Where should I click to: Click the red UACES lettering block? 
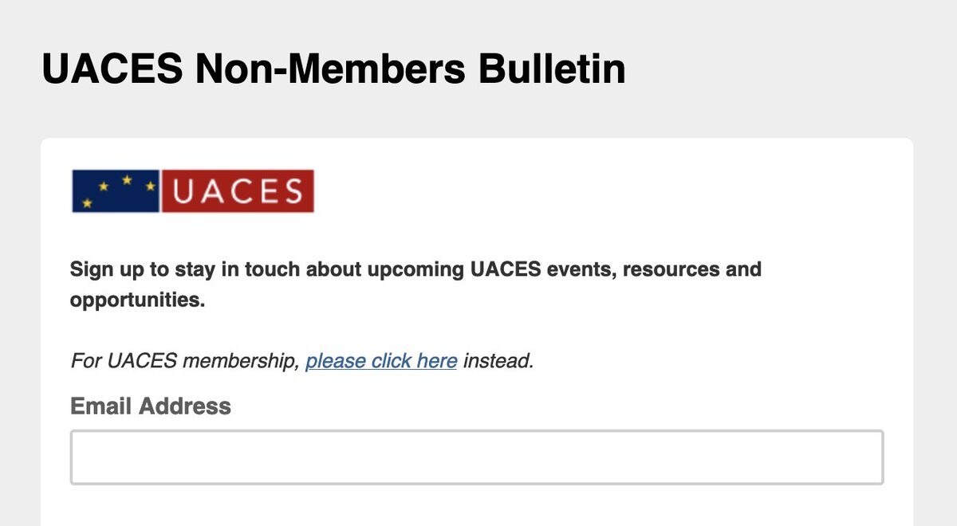click(238, 191)
